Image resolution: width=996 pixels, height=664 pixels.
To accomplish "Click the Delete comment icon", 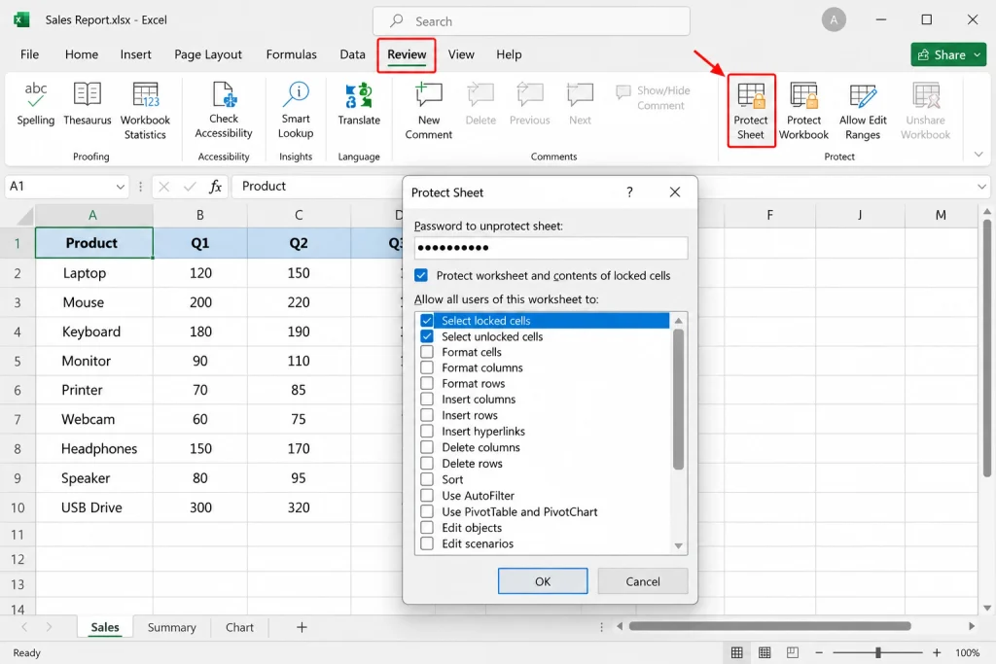I will (480, 104).
